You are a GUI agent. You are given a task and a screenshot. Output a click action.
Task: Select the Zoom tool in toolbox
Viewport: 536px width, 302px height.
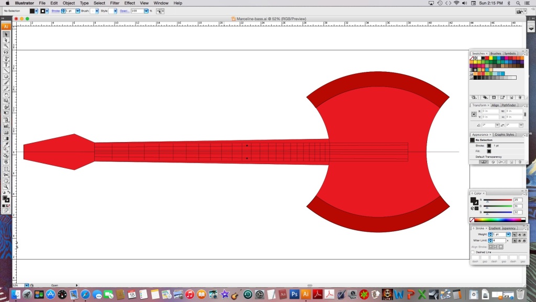tap(6, 187)
